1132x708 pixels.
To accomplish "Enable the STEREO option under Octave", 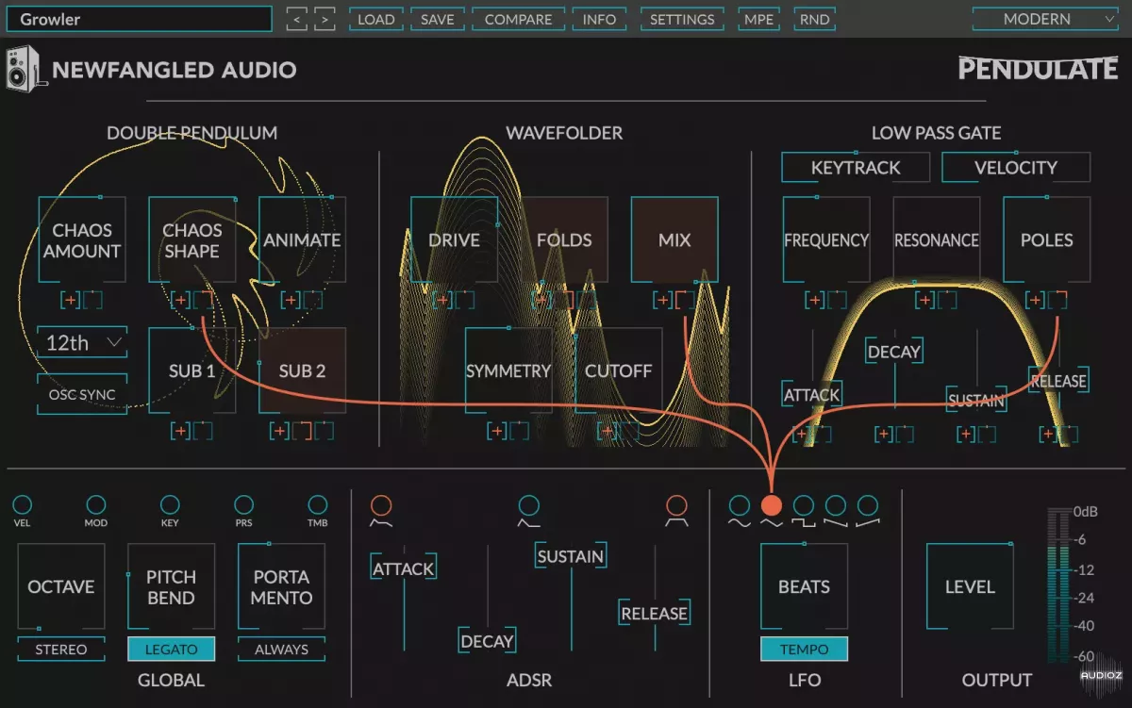I will [x=60, y=650].
